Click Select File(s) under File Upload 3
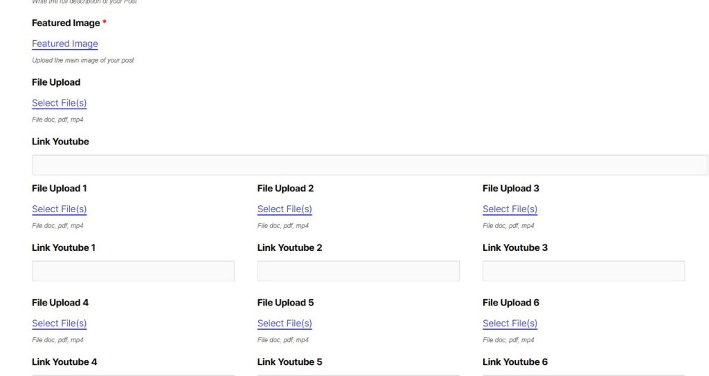709x376 pixels. point(510,209)
